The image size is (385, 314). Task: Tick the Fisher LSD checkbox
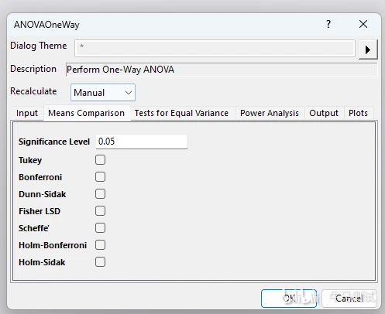coord(100,211)
